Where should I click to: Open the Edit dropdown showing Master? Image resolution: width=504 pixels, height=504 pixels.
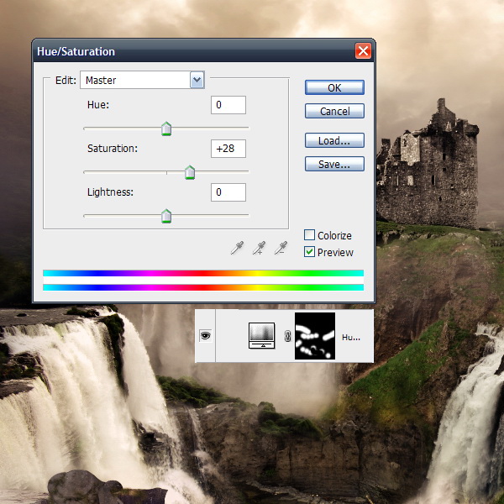[143, 81]
